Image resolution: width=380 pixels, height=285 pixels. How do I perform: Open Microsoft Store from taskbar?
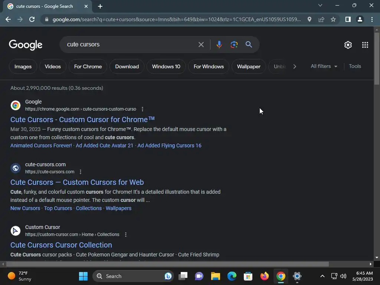point(248,276)
